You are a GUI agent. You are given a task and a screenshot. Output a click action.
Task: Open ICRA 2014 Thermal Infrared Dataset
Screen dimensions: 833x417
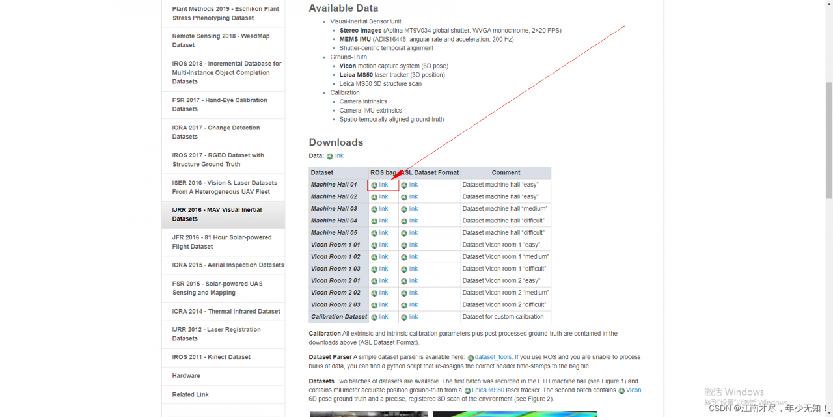(223, 312)
